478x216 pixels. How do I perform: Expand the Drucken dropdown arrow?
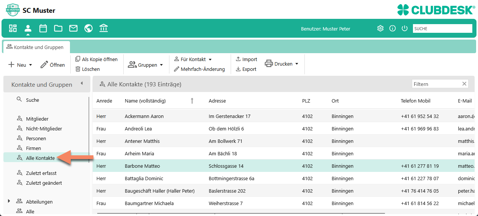(297, 64)
